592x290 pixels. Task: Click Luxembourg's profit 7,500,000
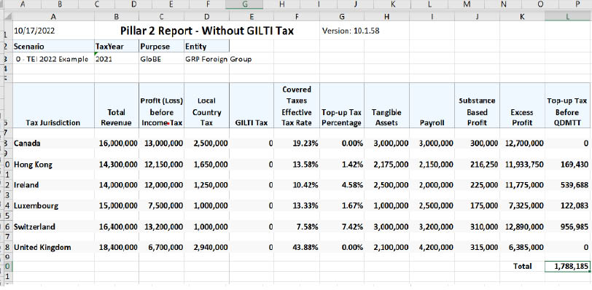point(162,206)
